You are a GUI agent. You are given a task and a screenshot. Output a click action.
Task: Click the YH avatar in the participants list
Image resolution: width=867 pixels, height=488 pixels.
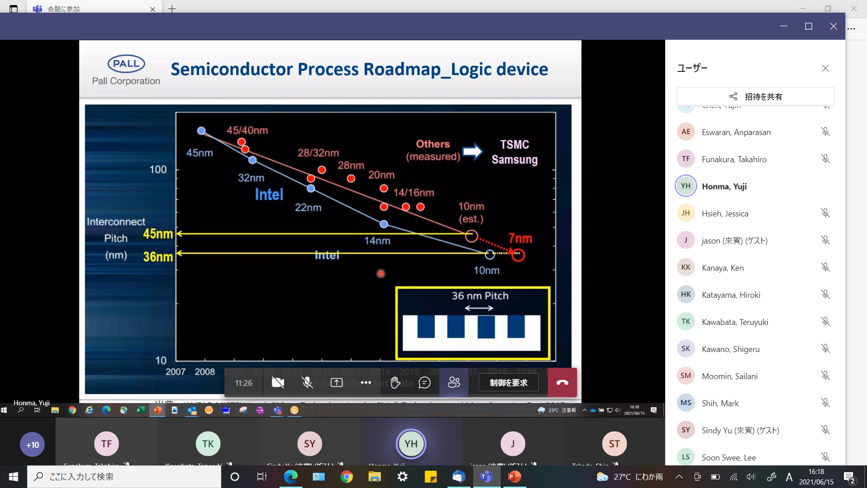[x=686, y=186]
